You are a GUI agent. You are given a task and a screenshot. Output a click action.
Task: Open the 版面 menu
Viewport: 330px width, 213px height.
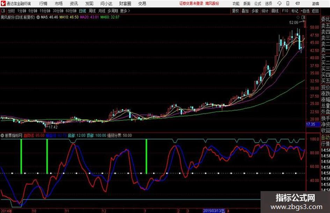[247, 3]
